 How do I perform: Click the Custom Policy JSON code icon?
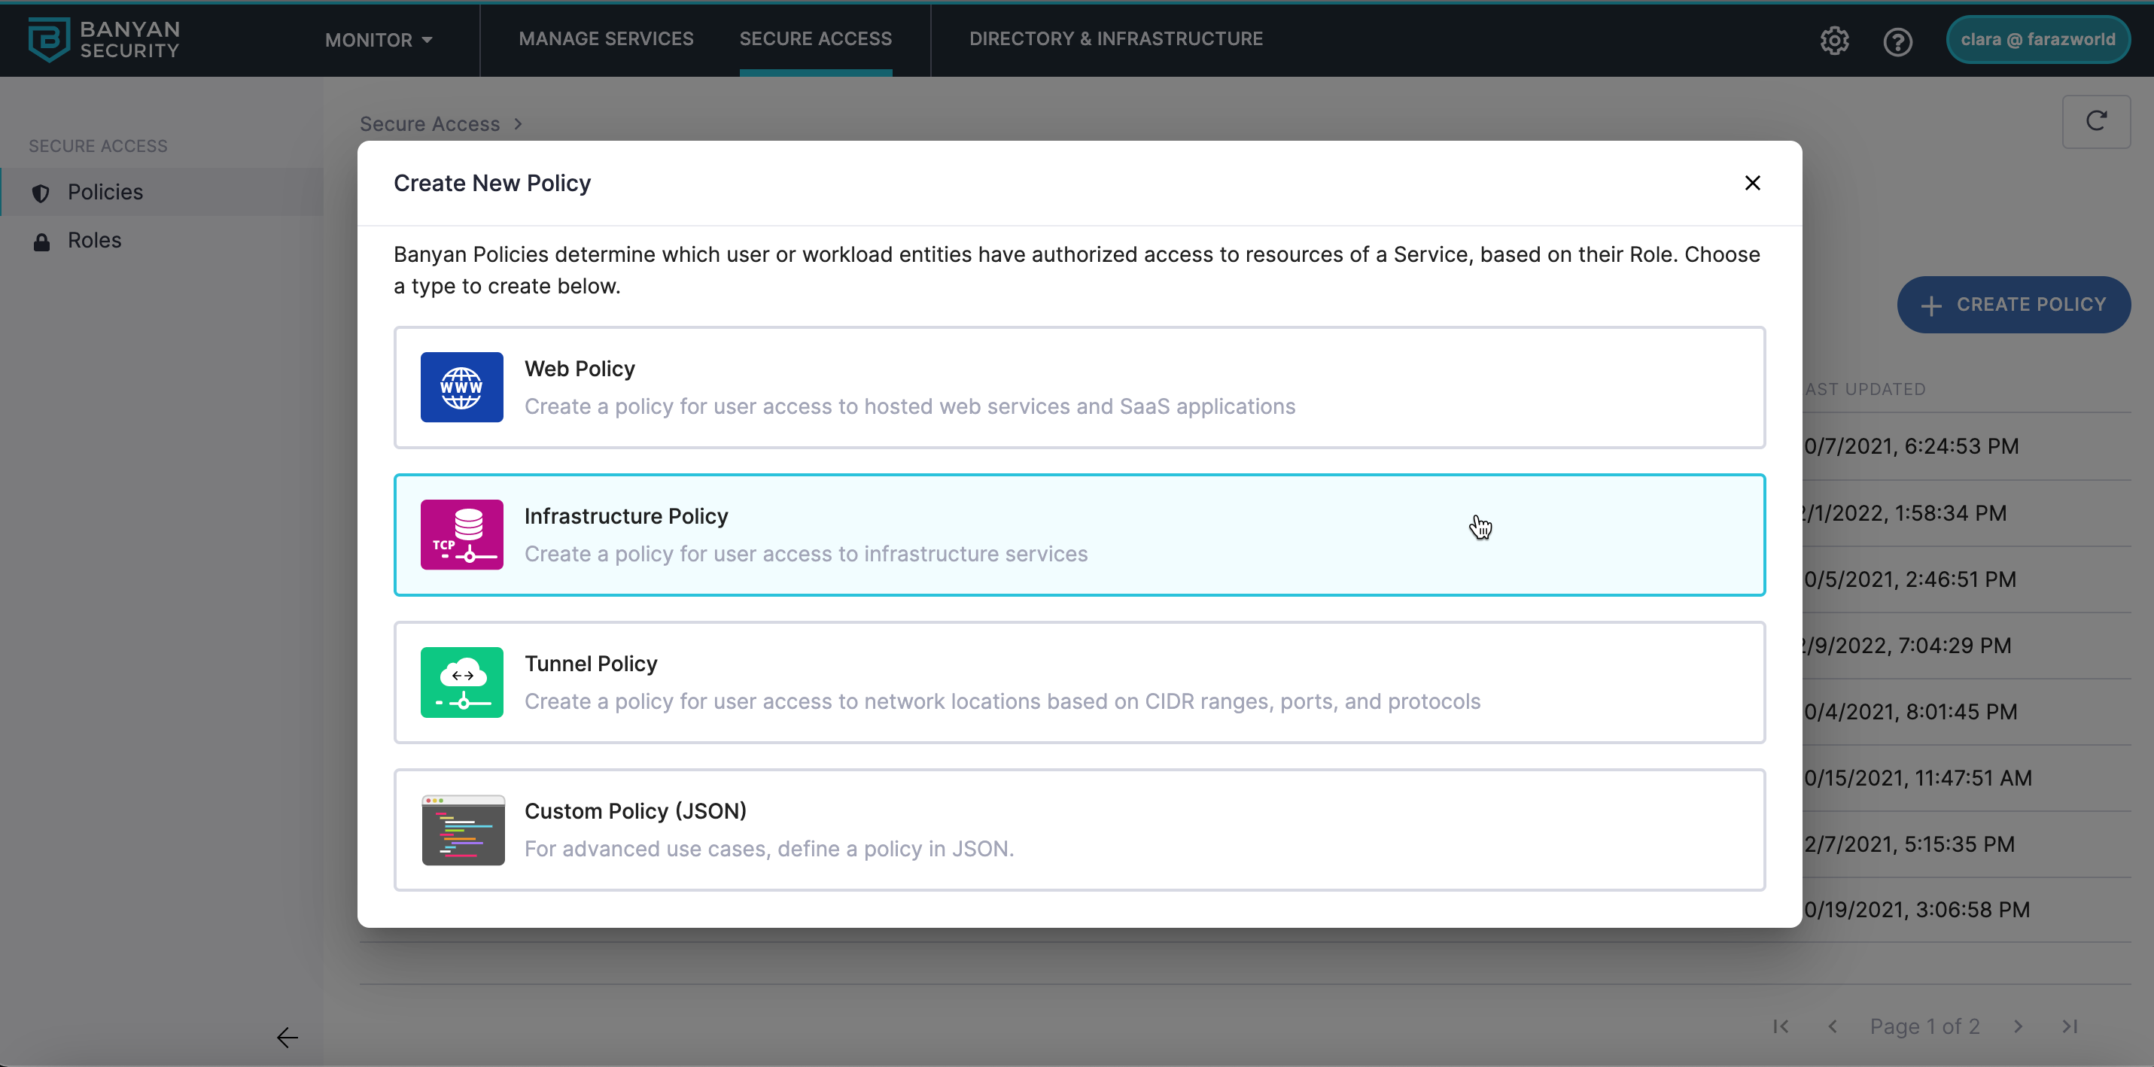tap(462, 829)
